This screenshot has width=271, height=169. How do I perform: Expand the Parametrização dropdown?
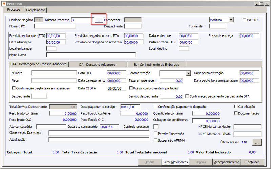point(188,73)
